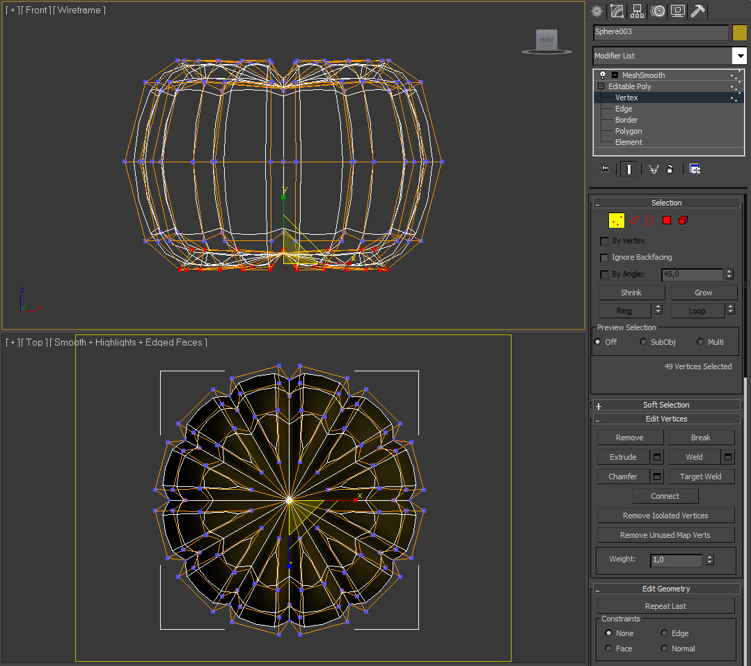Open the Hierarchy command panel tab
The width and height of the screenshot is (751, 666).
pyautogui.click(x=637, y=11)
